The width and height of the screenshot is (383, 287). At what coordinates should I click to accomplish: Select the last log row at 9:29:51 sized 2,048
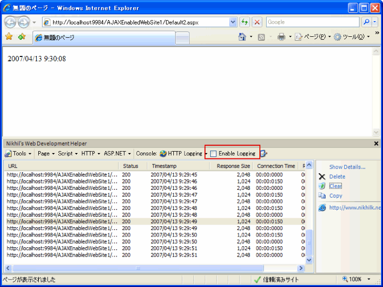click(155, 255)
